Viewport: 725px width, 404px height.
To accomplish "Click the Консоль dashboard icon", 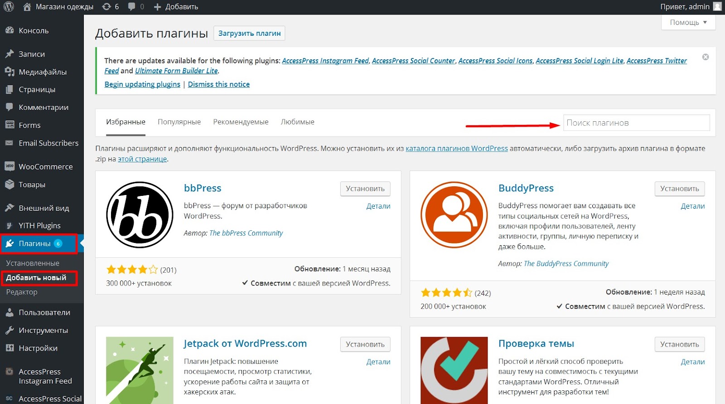I will pyautogui.click(x=10, y=30).
